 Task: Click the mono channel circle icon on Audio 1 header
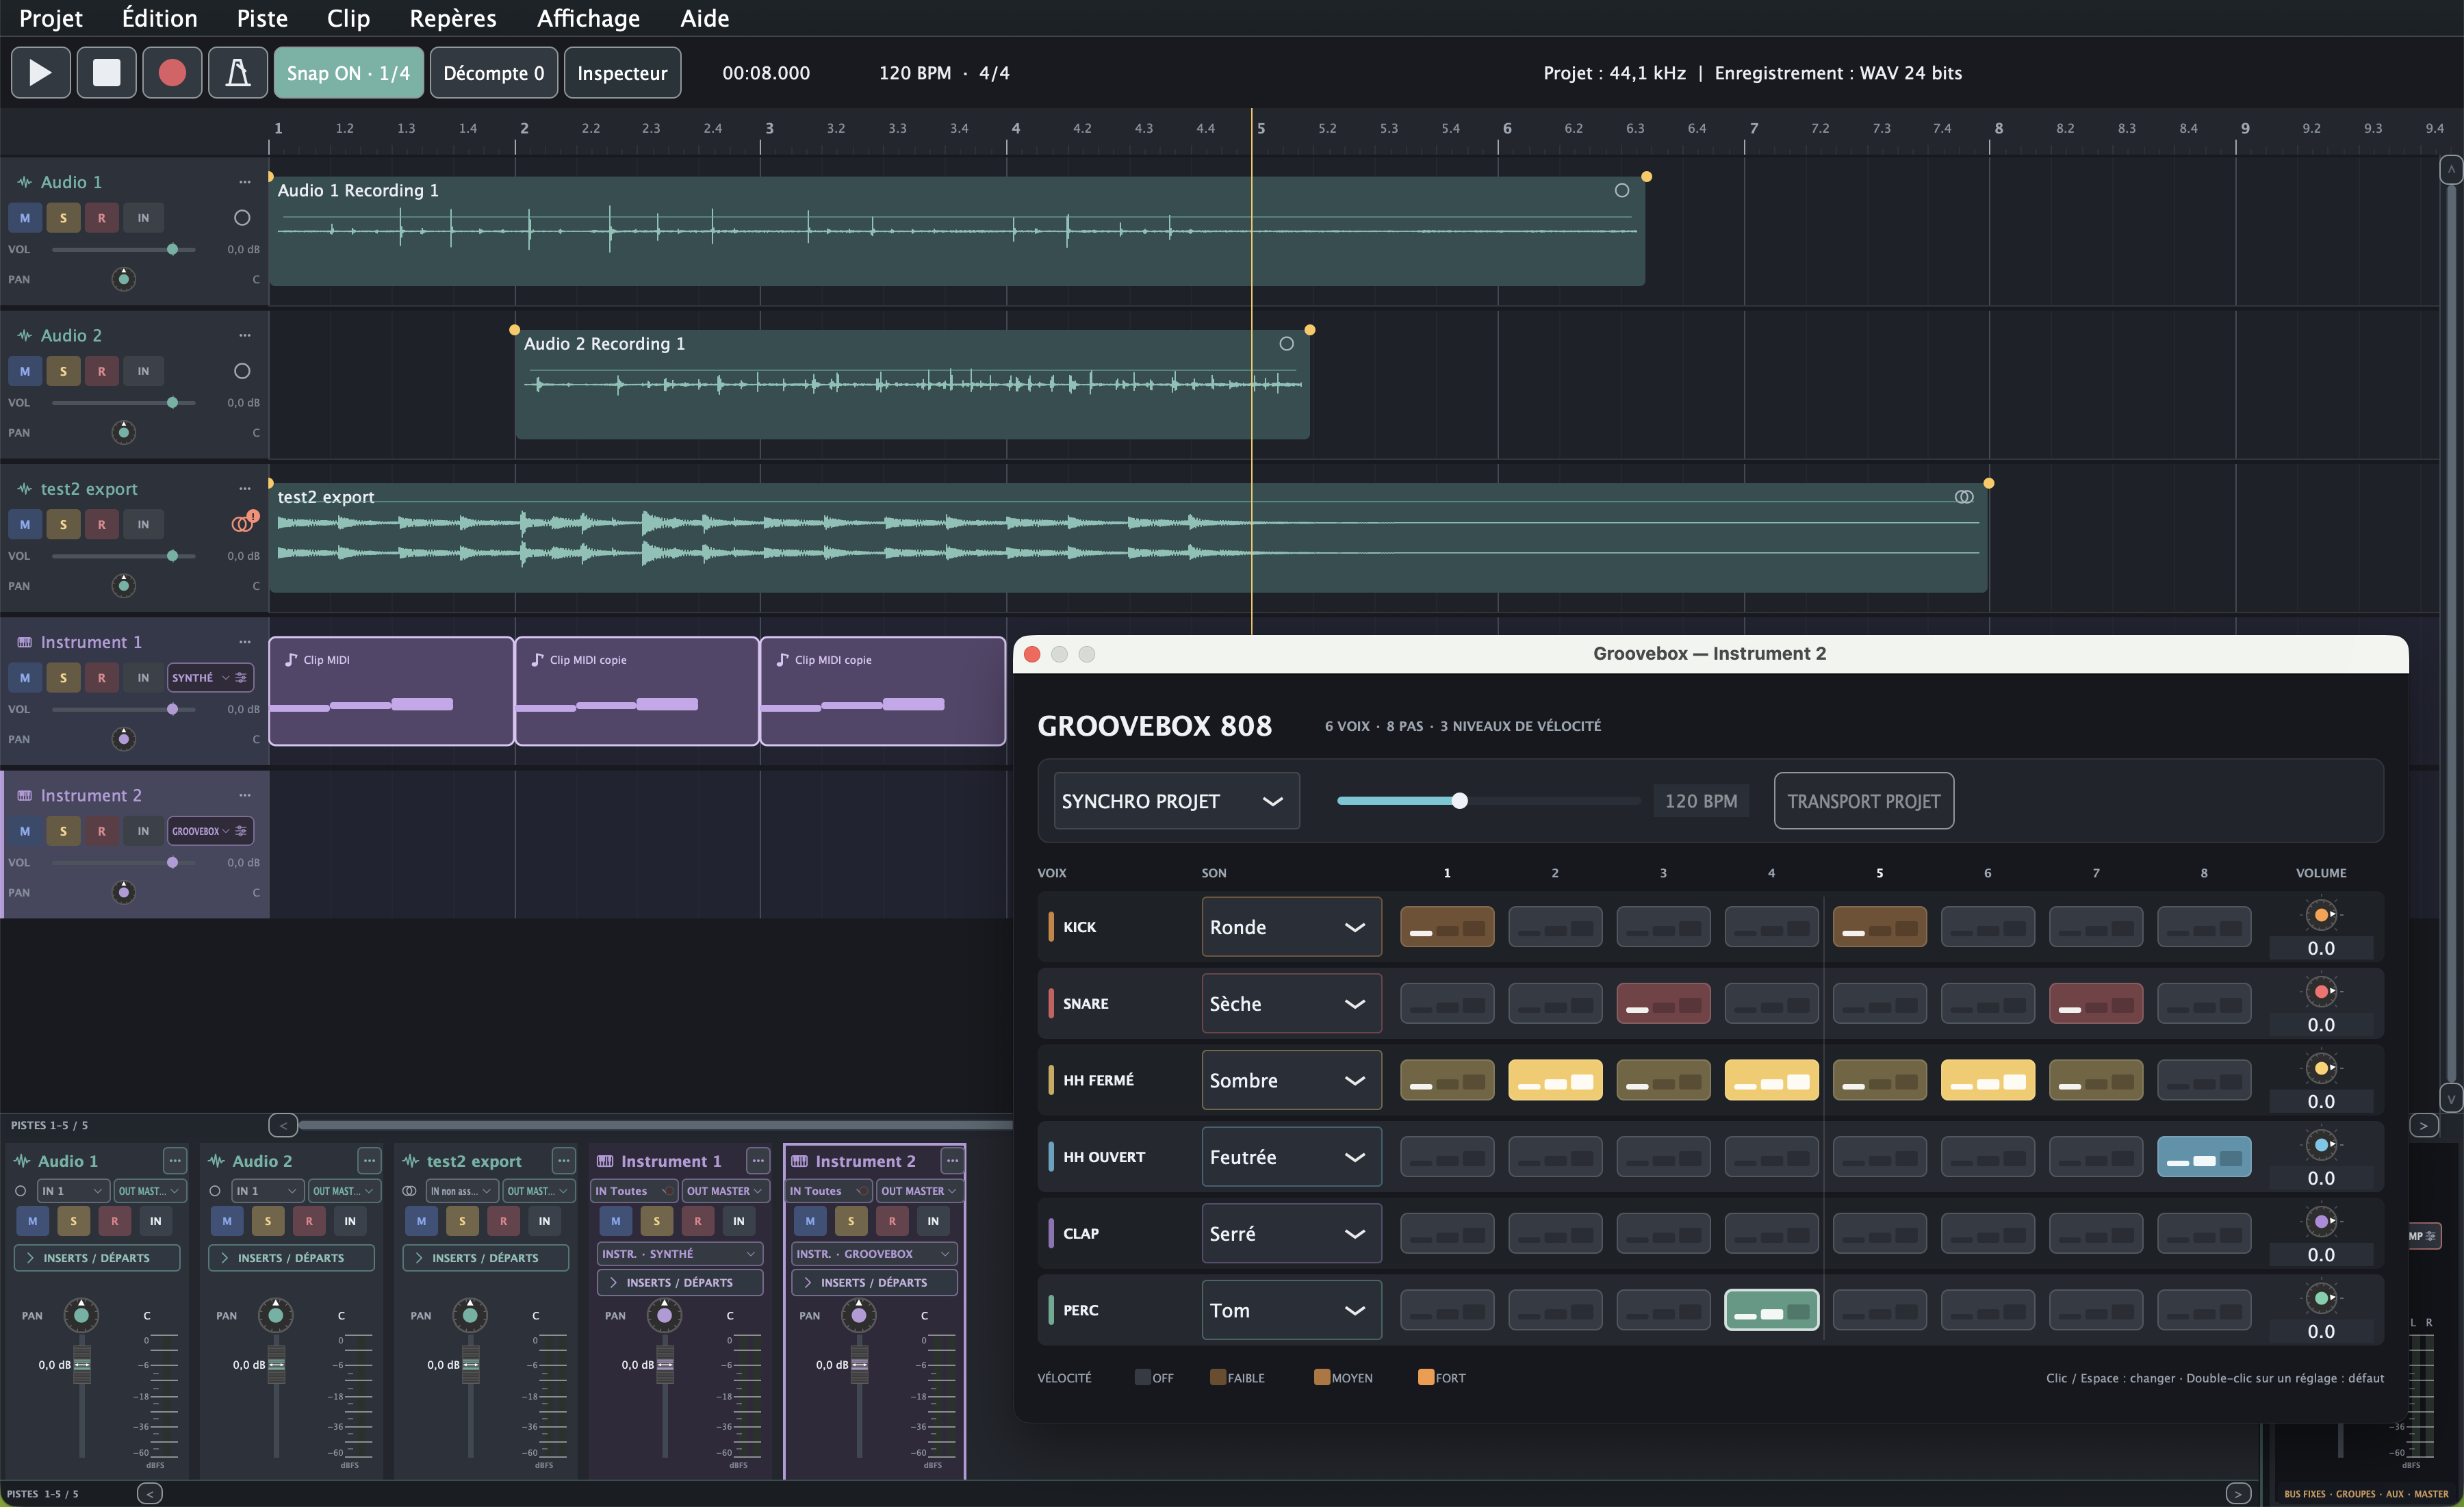pyautogui.click(x=242, y=217)
